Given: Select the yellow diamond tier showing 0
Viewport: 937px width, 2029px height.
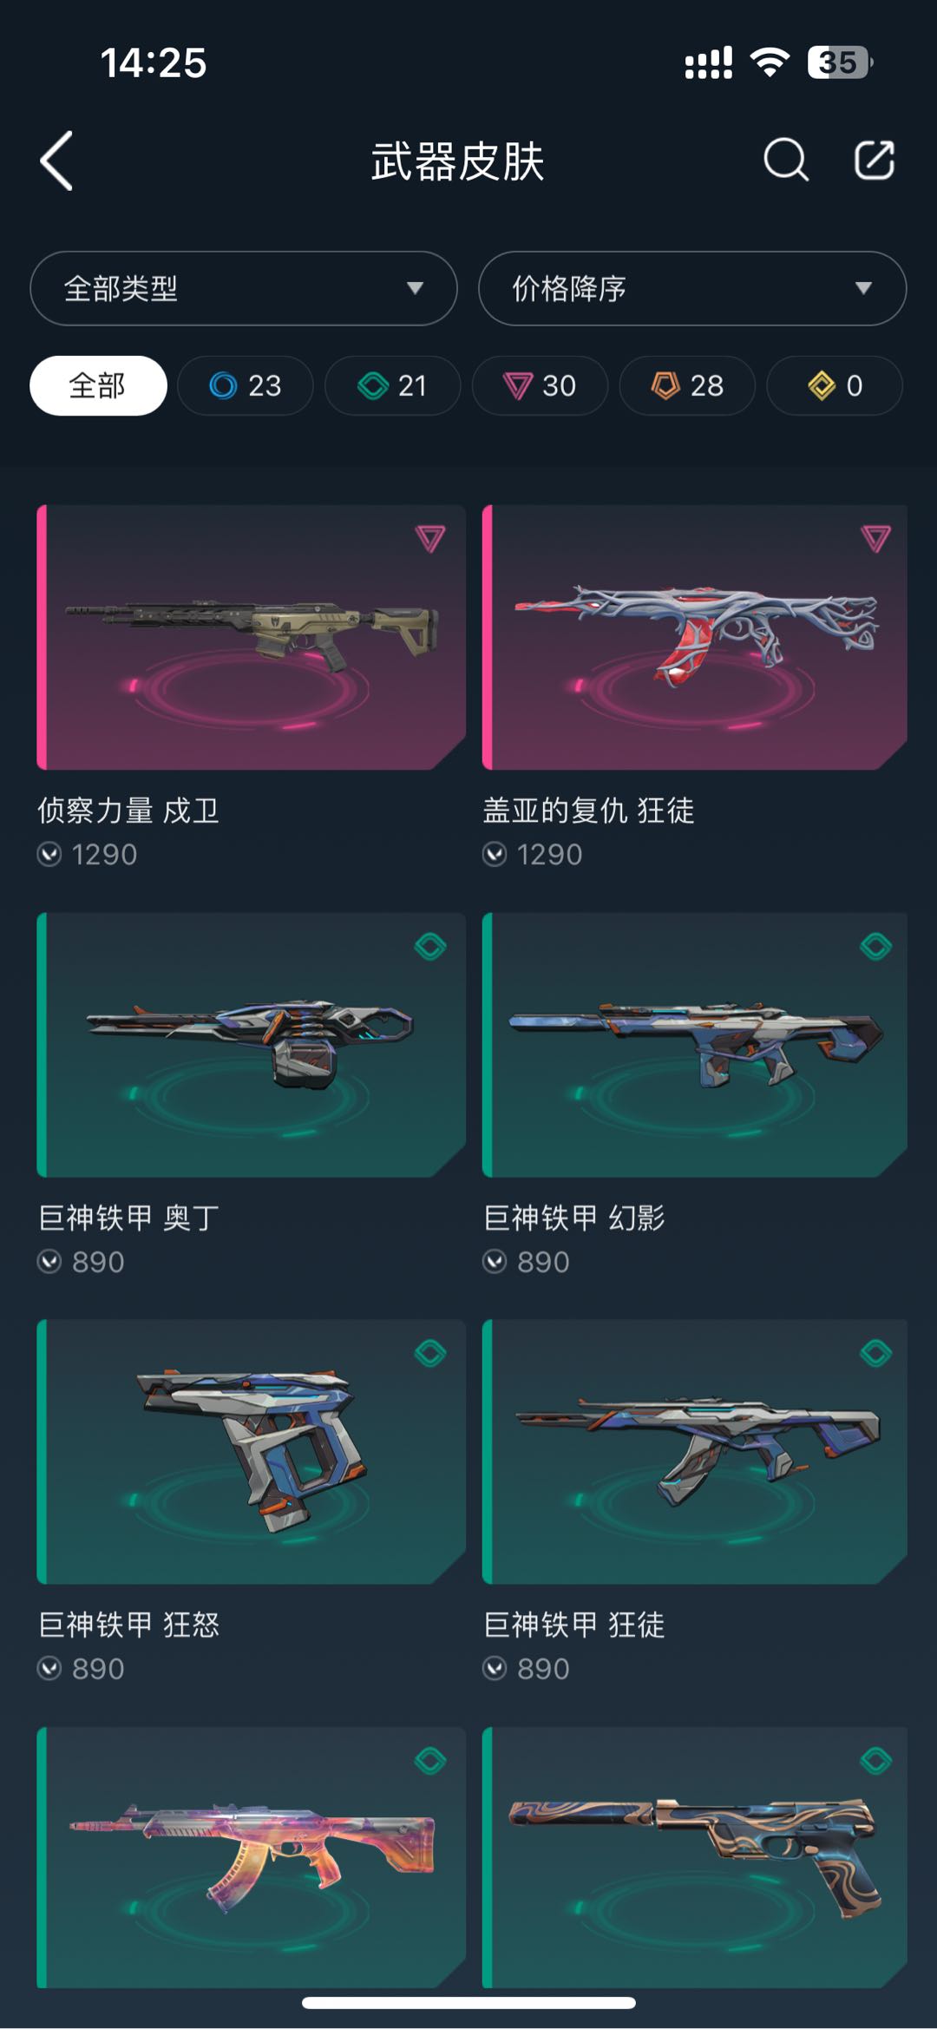Looking at the screenshot, I should click(x=835, y=385).
